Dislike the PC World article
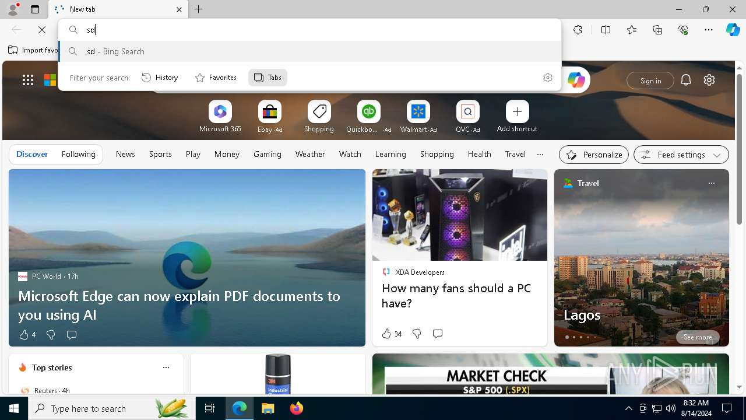 click(x=51, y=335)
